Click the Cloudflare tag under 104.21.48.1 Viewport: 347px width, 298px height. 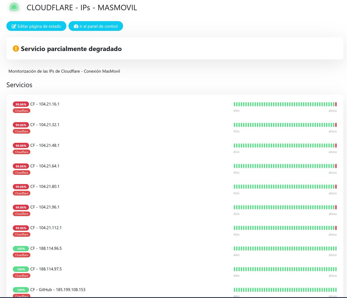[x=21, y=152]
